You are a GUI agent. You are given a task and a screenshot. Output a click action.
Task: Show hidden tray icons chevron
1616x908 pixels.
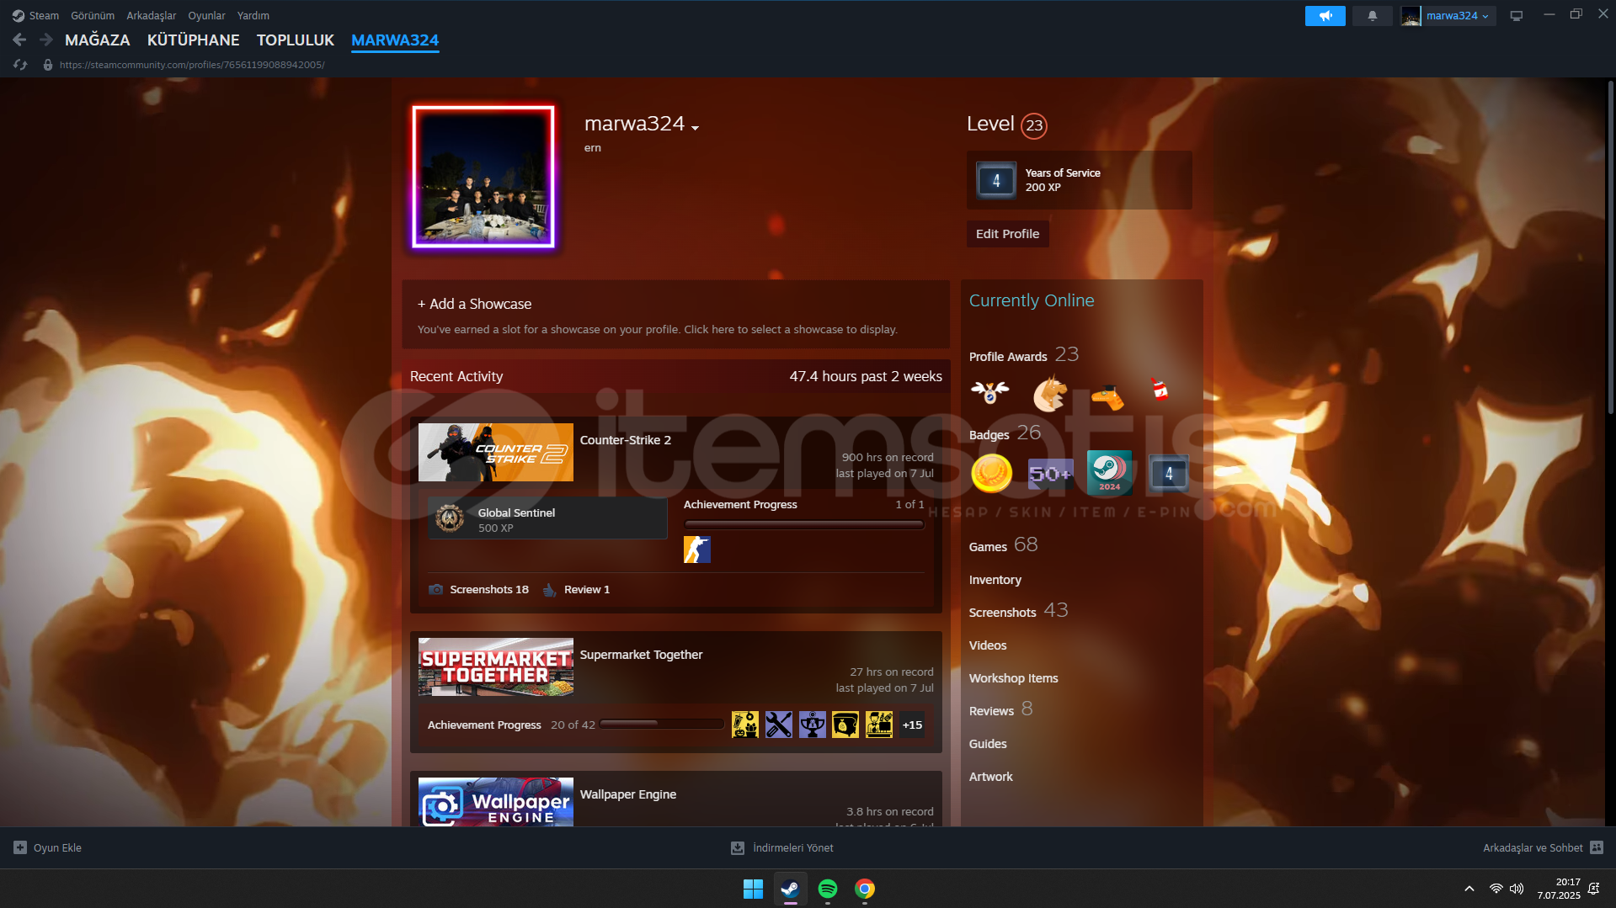point(1469,889)
